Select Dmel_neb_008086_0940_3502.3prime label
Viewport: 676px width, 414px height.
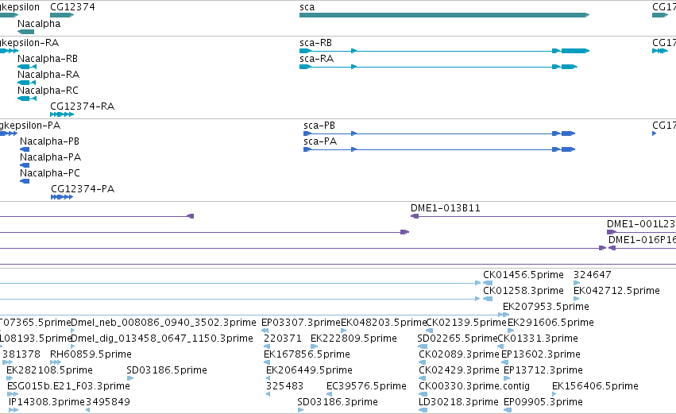tap(164, 323)
